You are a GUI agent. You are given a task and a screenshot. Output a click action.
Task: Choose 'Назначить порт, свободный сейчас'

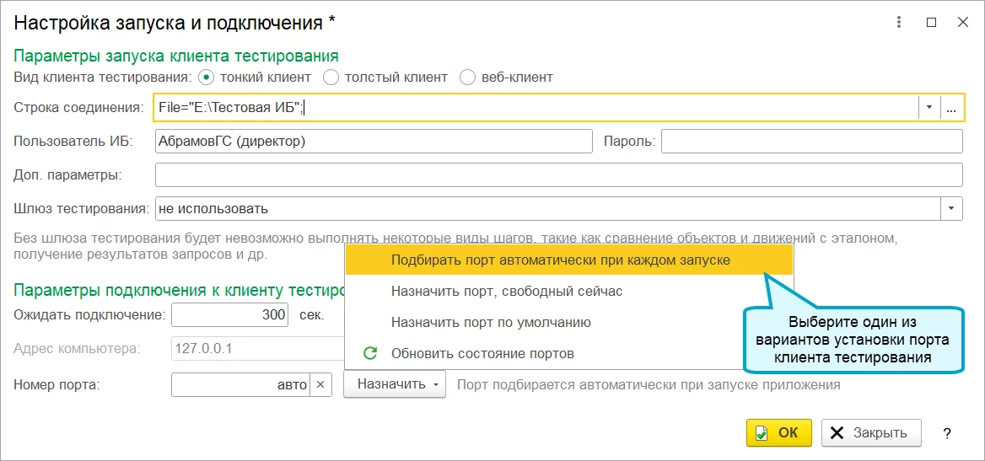(506, 292)
